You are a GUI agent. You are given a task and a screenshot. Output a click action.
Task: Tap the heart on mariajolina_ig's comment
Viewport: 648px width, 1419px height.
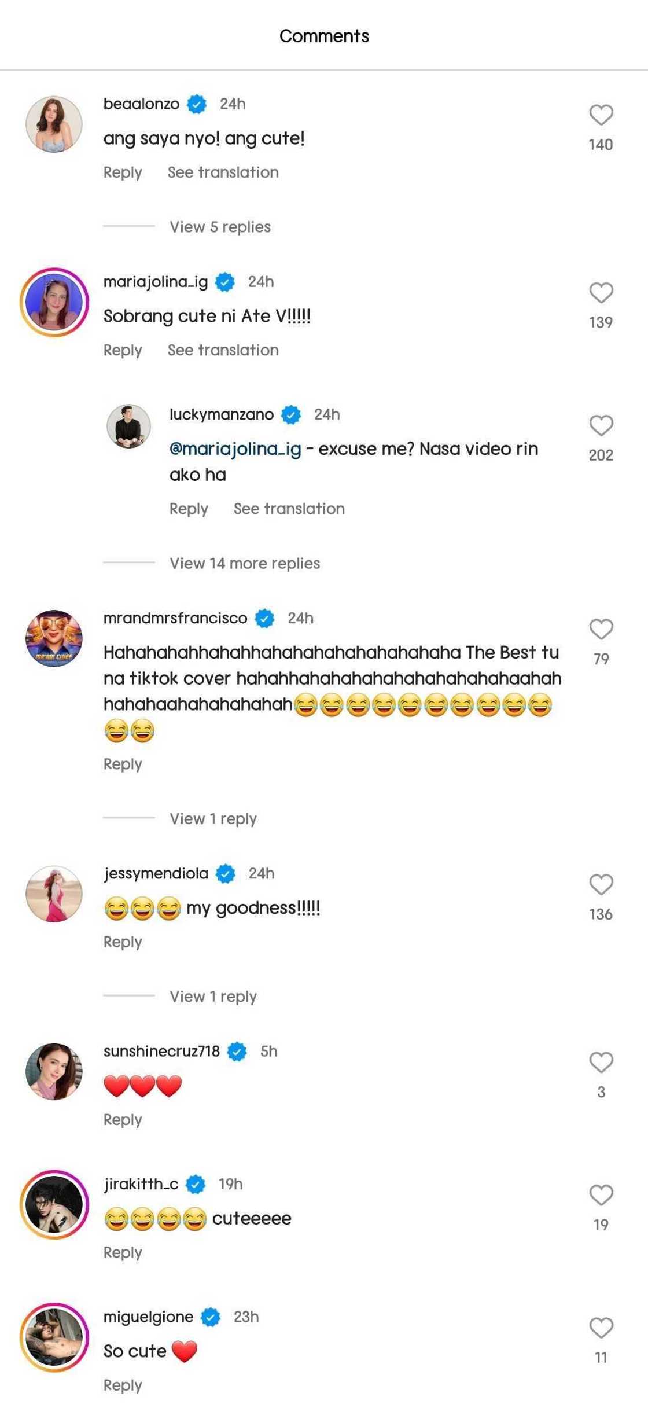(601, 293)
